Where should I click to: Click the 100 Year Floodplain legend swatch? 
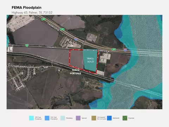31,118
